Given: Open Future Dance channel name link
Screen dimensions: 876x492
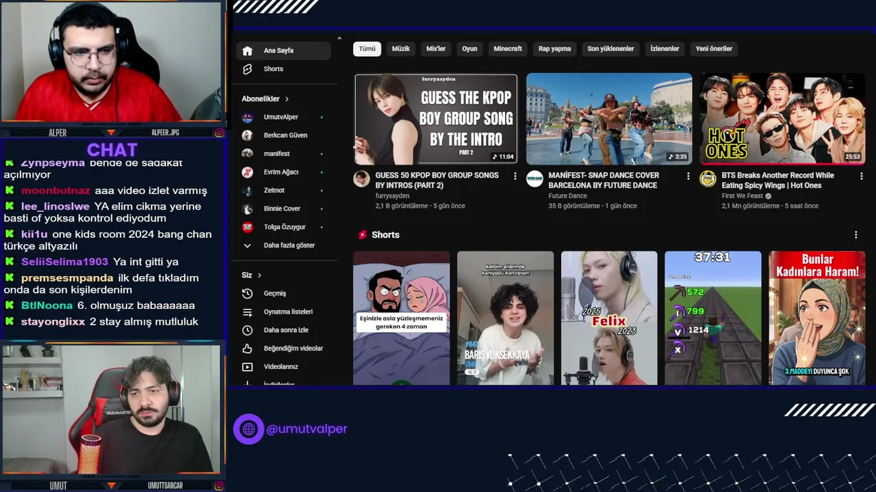Looking at the screenshot, I should pos(567,196).
